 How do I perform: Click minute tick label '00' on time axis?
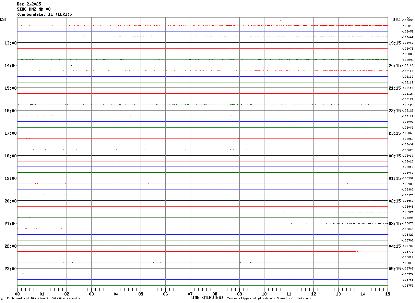[x=17, y=294]
